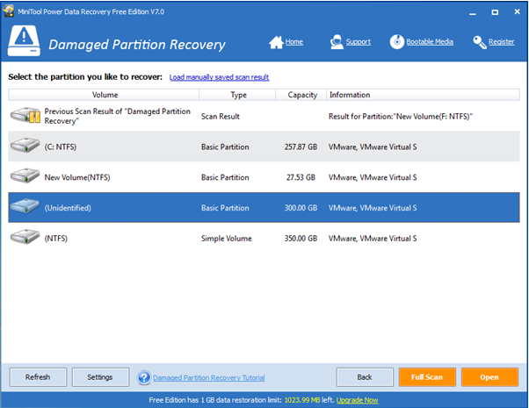Click VMware info in the 257.87 GB row
Image resolution: width=529 pixels, height=408 pixels.
point(373,147)
